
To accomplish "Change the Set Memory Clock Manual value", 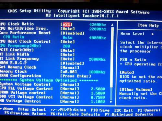I will (70, 67).
